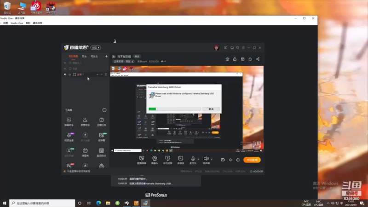Open the settings gear in the streaming companion
The image size is (368, 207).
238,160
